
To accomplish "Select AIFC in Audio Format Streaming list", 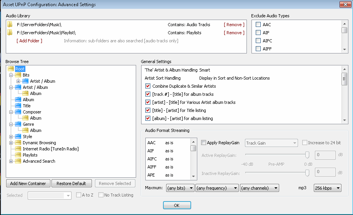I will click(x=152, y=159).
